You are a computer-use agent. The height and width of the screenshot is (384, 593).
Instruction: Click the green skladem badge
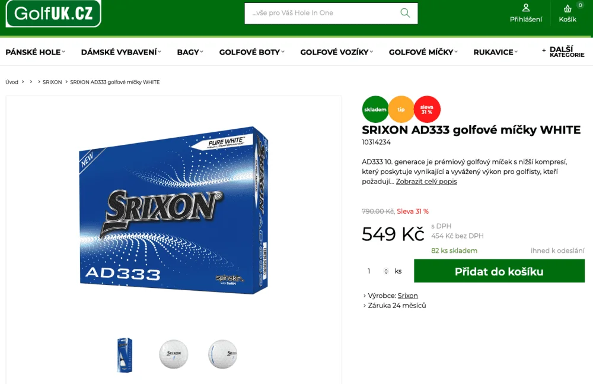coord(375,109)
